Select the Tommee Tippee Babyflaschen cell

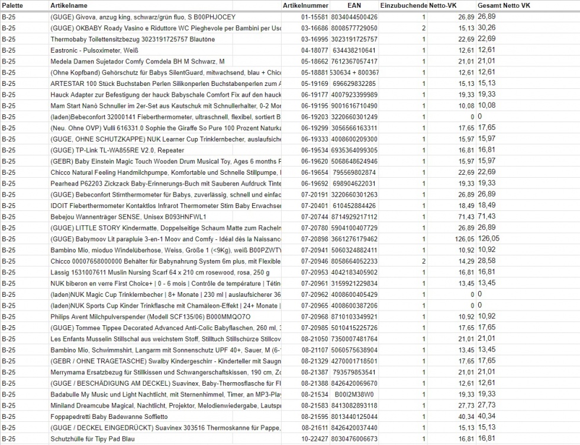[165, 328]
